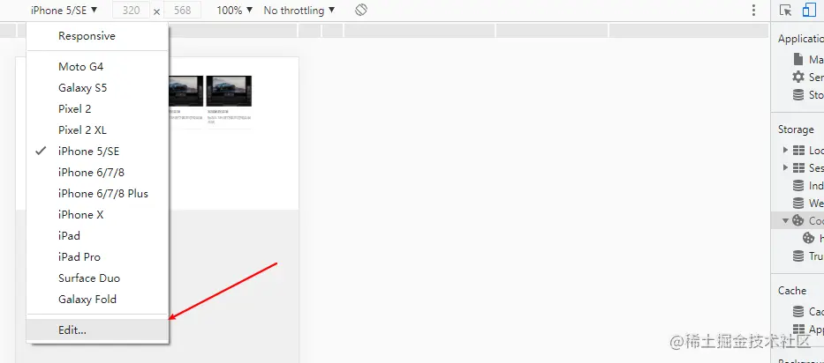Open the No throttling dropdown
The image size is (824, 363).
pos(299,10)
